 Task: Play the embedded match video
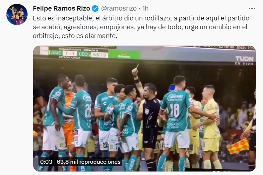(x=144, y=108)
